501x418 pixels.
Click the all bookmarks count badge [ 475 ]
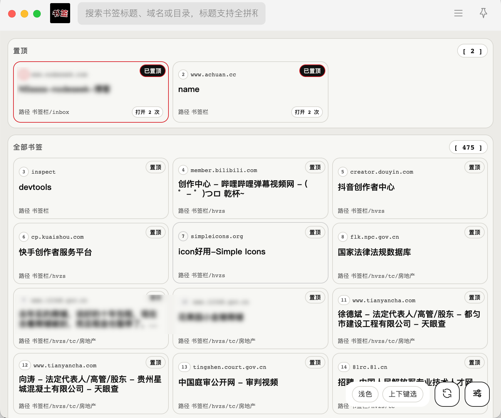[x=468, y=147]
